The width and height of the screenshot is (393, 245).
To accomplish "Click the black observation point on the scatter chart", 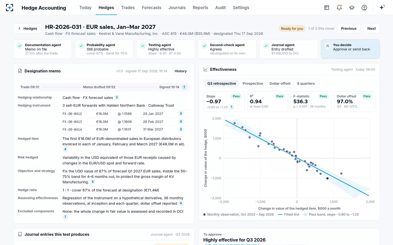I will coord(327,178).
